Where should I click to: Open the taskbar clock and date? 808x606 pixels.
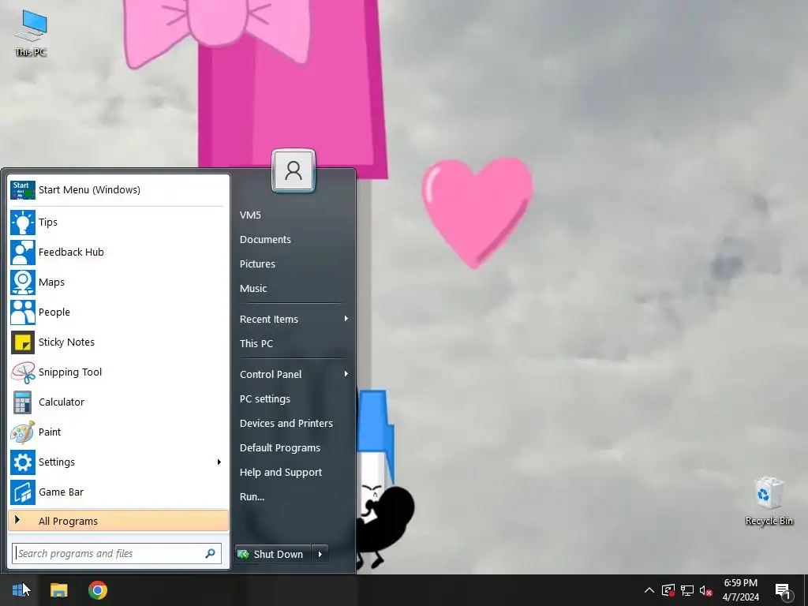[x=740, y=590]
